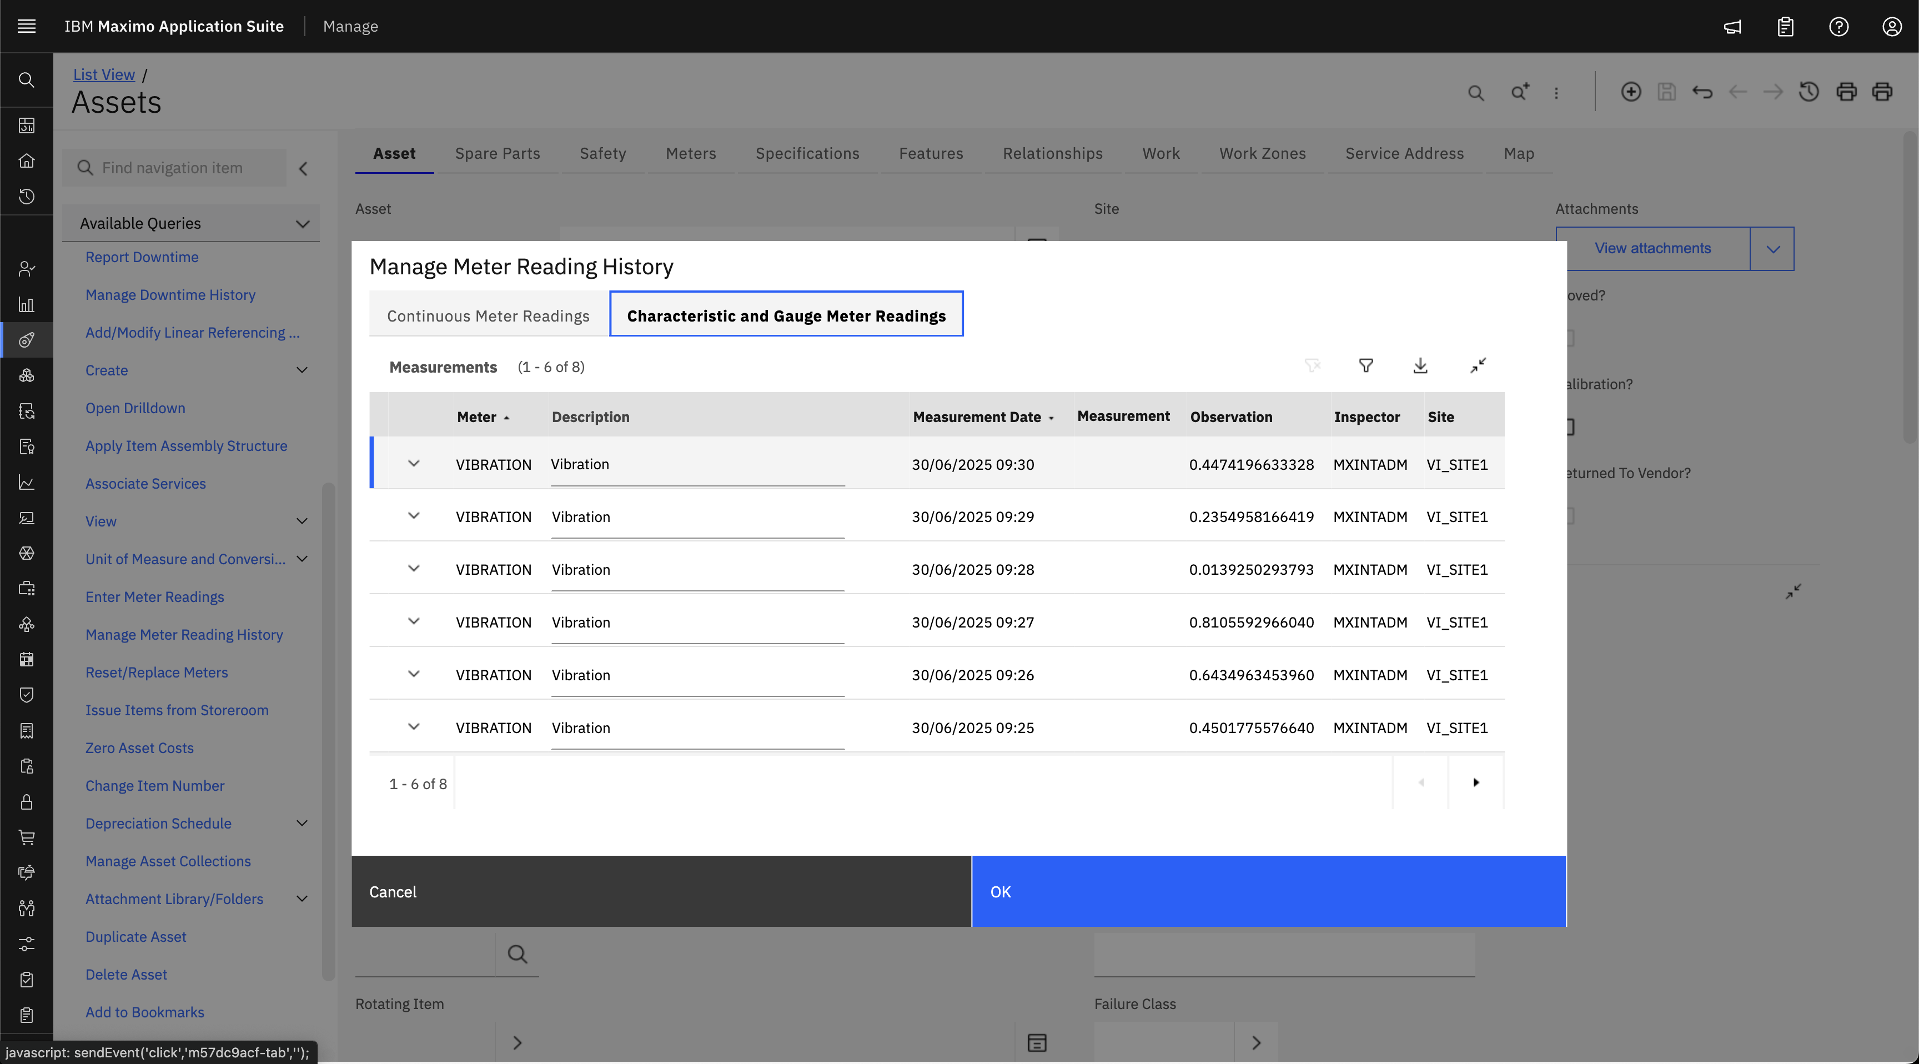Viewport: 1919px width, 1064px height.
Task: Open the Relationships tab
Action: pos(1052,153)
